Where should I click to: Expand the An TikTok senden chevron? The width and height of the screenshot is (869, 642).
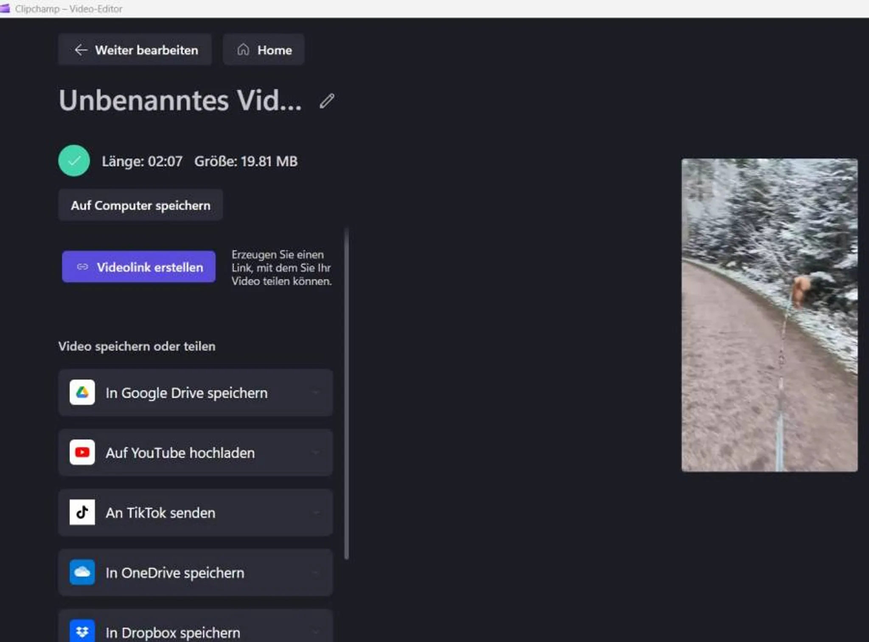point(316,513)
